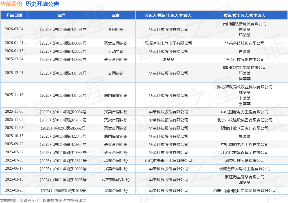This screenshot has height=203, width=288.
Task: Click the date 2026-03-04
Action: point(14,29)
